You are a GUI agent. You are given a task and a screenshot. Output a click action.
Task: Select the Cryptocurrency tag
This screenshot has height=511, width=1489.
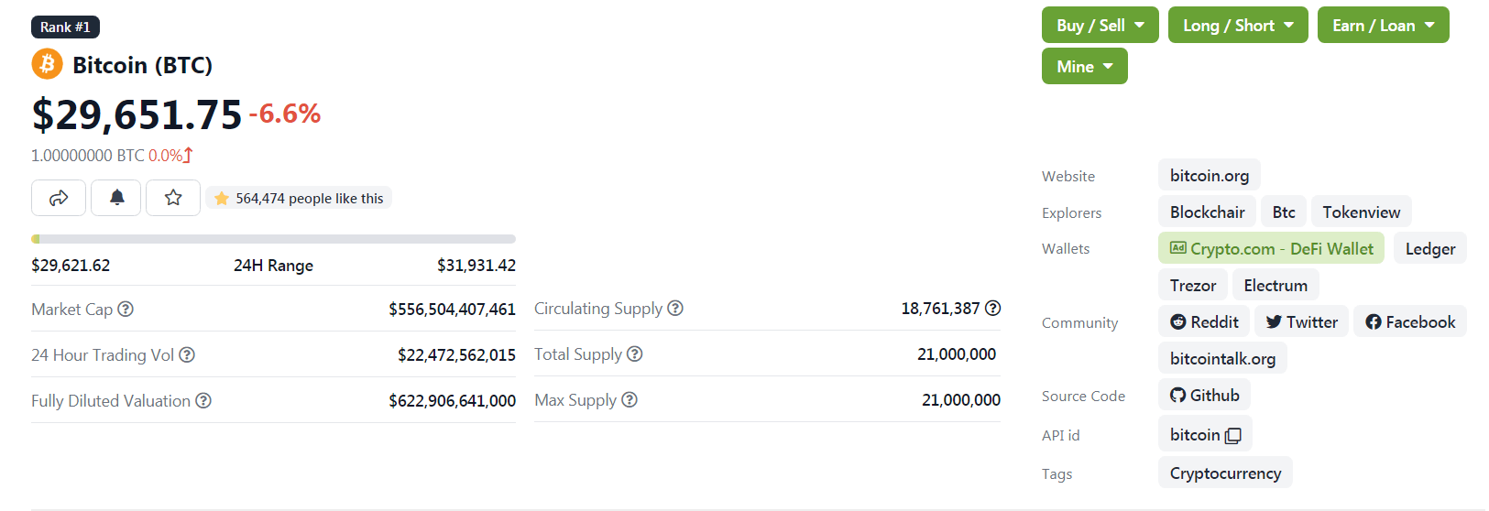1225,473
